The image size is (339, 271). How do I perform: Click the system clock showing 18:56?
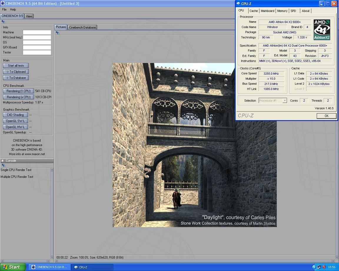pos(332,267)
